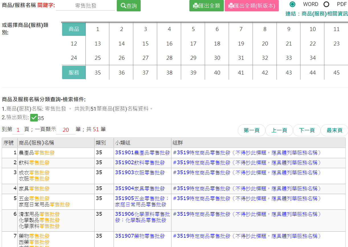The height and width of the screenshot is (247, 348).
Task: Click the green 匯出全類 export button
Action: [x=206, y=6]
